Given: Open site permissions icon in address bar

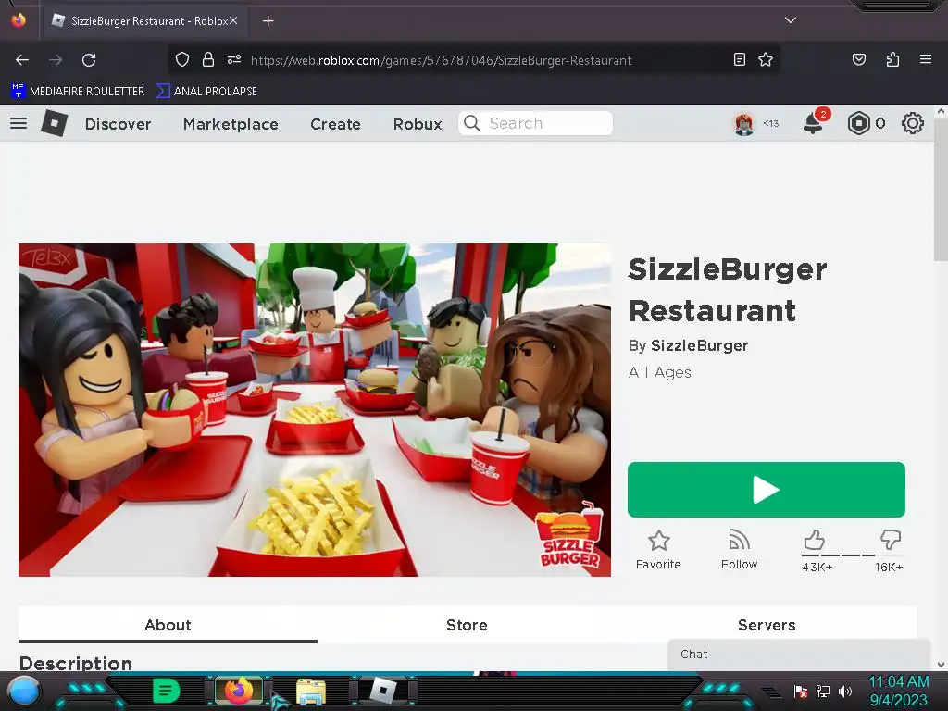Looking at the screenshot, I should click(x=234, y=59).
